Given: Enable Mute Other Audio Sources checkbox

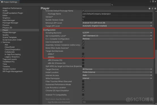Looking at the screenshot, I should [x=83, y=48].
